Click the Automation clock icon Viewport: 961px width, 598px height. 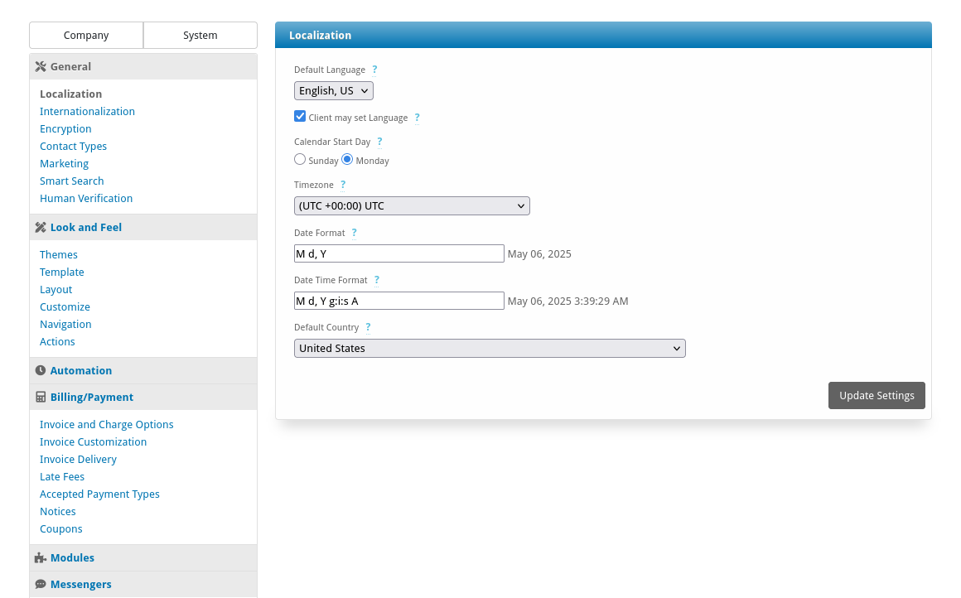[x=41, y=371]
